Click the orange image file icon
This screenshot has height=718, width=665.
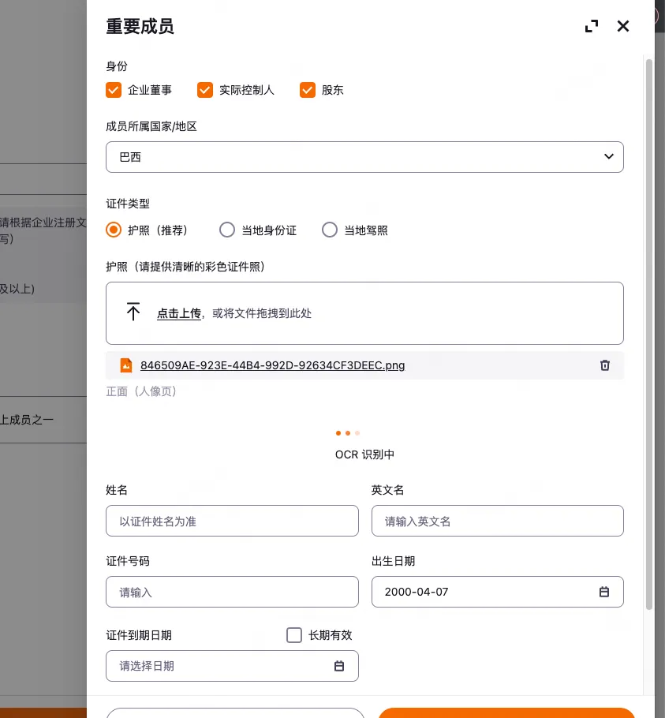[x=125, y=365]
